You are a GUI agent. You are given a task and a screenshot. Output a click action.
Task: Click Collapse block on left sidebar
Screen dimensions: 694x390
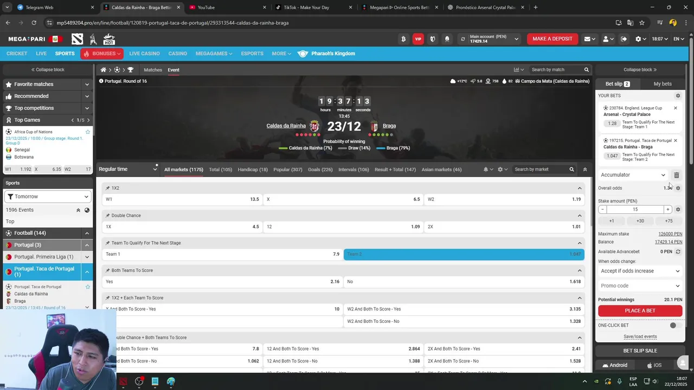[x=48, y=70]
